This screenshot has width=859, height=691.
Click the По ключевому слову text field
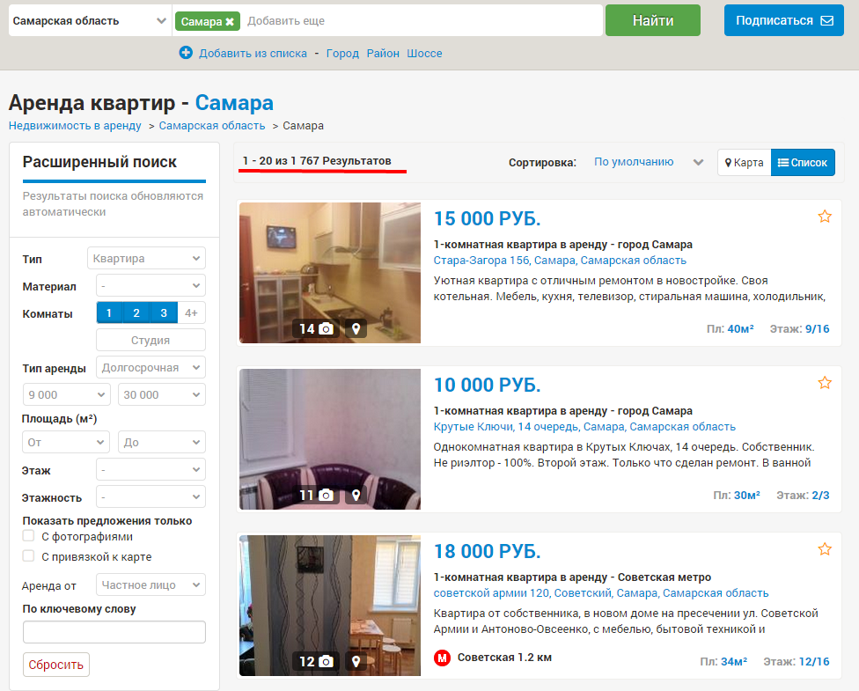click(114, 632)
